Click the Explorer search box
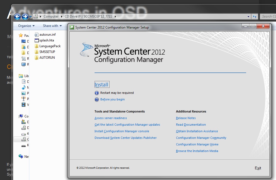Screen dimensions: 276x180 269,16
